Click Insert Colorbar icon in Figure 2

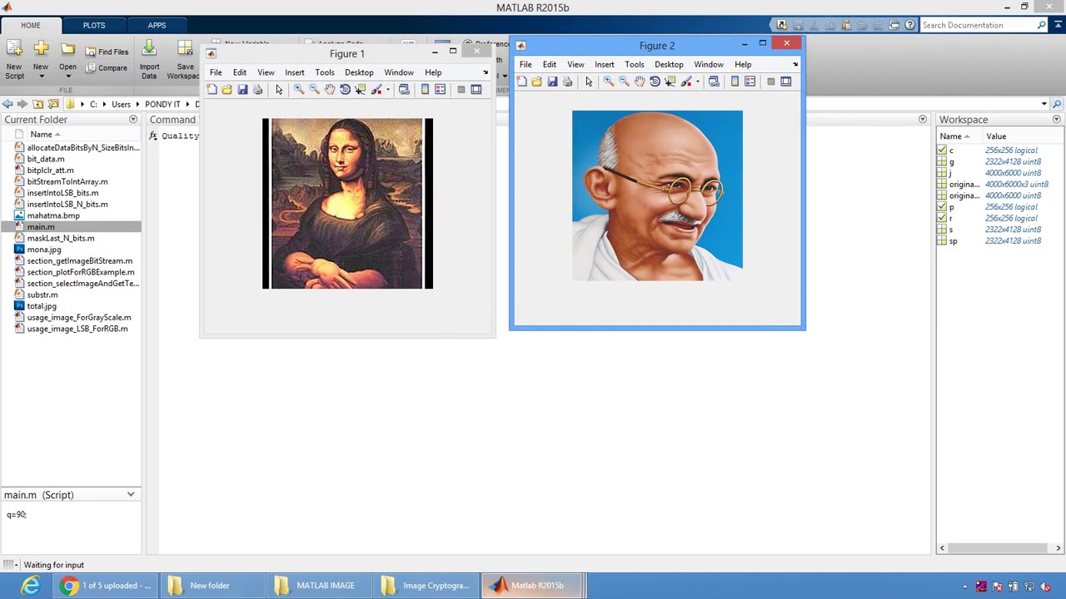click(735, 82)
